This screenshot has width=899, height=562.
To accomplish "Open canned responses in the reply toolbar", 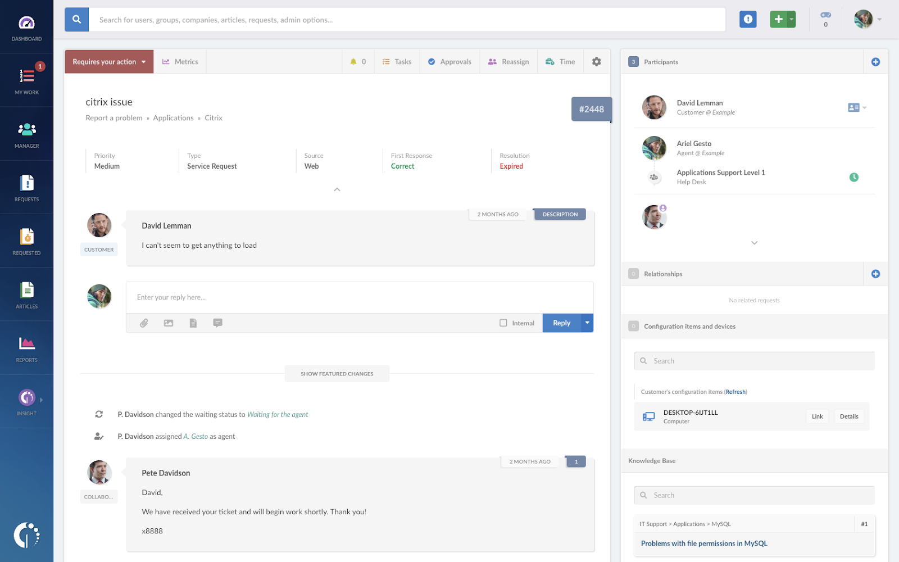I will pyautogui.click(x=218, y=323).
